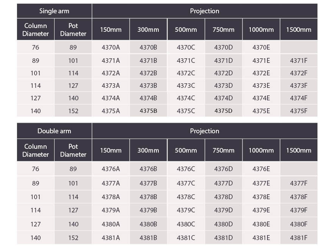Select part code 4374B
The height and width of the screenshot is (248, 333).
tap(148, 98)
